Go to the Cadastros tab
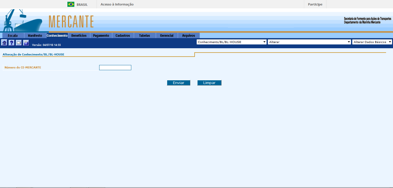 [123, 36]
